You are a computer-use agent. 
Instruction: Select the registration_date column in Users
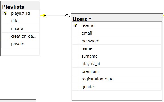117,79
